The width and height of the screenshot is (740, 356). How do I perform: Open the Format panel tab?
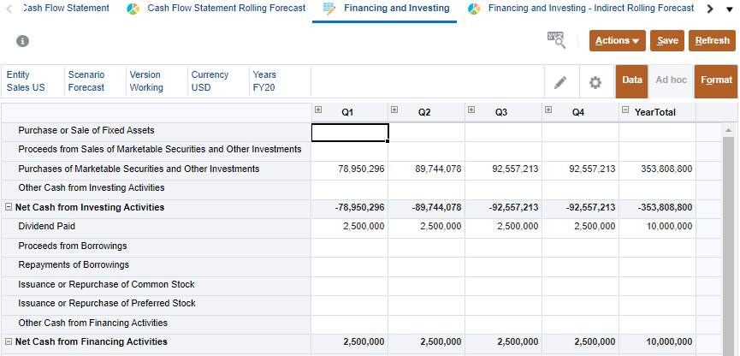(716, 80)
